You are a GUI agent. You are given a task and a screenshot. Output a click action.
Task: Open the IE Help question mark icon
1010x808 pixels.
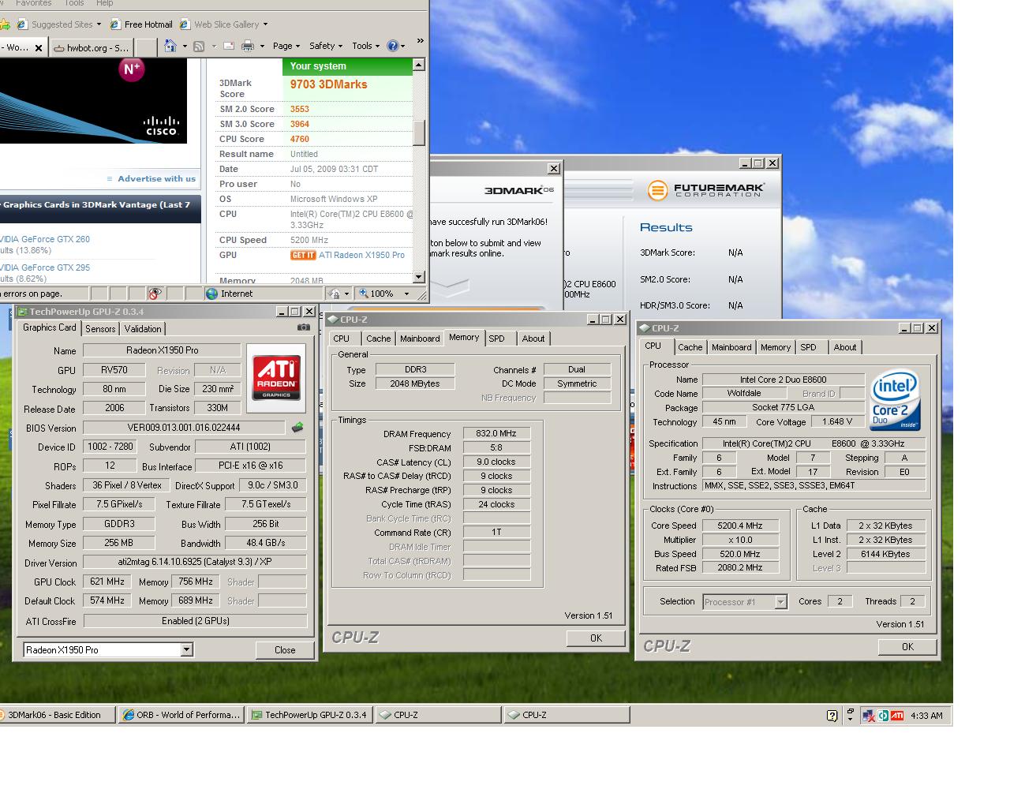pos(393,46)
